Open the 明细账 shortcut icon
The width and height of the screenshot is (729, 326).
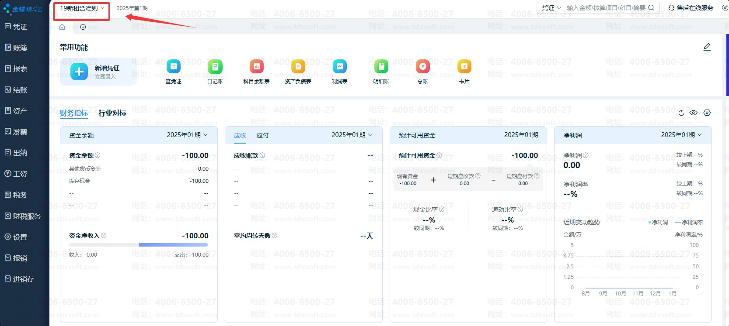[381, 67]
